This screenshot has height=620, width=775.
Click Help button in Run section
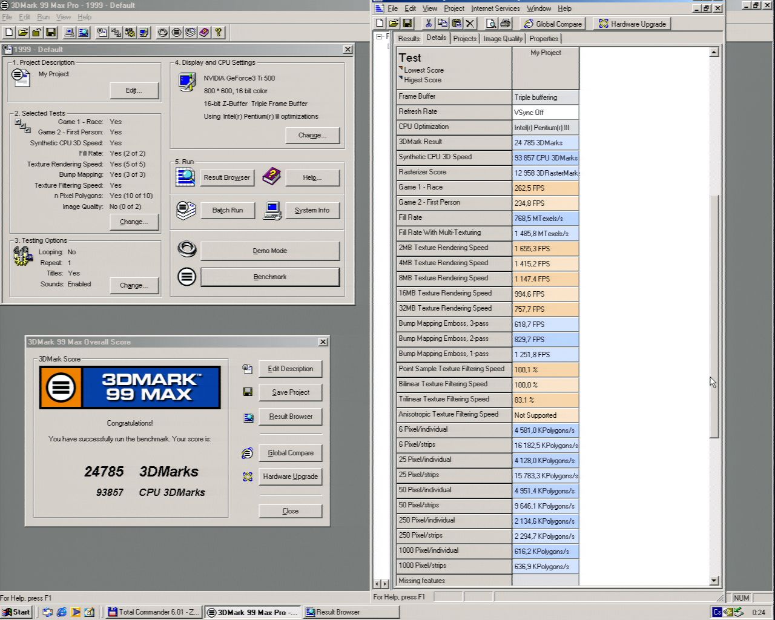pyautogui.click(x=312, y=177)
